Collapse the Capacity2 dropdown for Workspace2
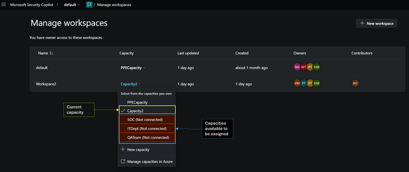 pyautogui.click(x=131, y=84)
